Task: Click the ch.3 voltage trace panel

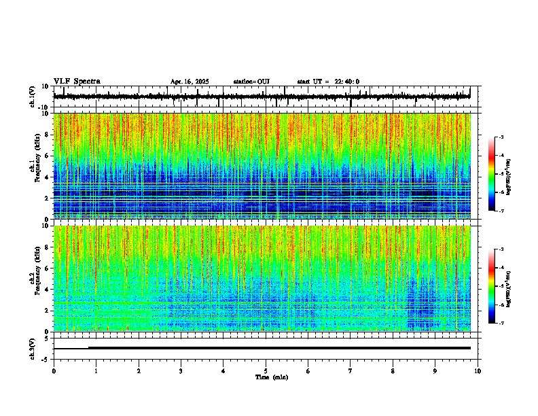Action: (x=266, y=349)
